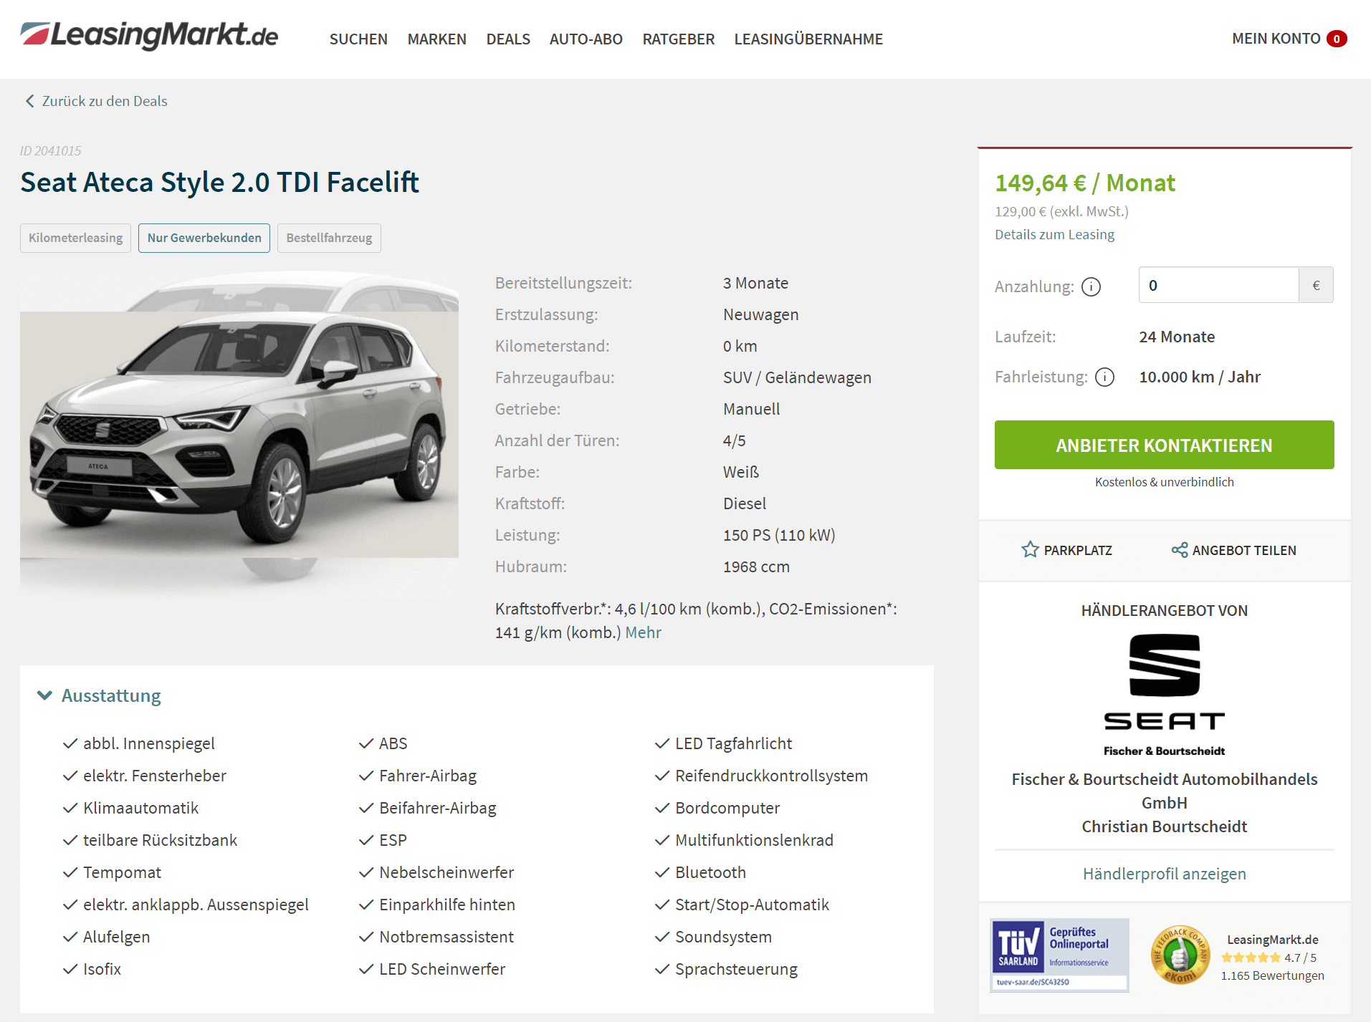Open the Fahrleistung info icon
1371x1022 pixels.
click(x=1105, y=377)
